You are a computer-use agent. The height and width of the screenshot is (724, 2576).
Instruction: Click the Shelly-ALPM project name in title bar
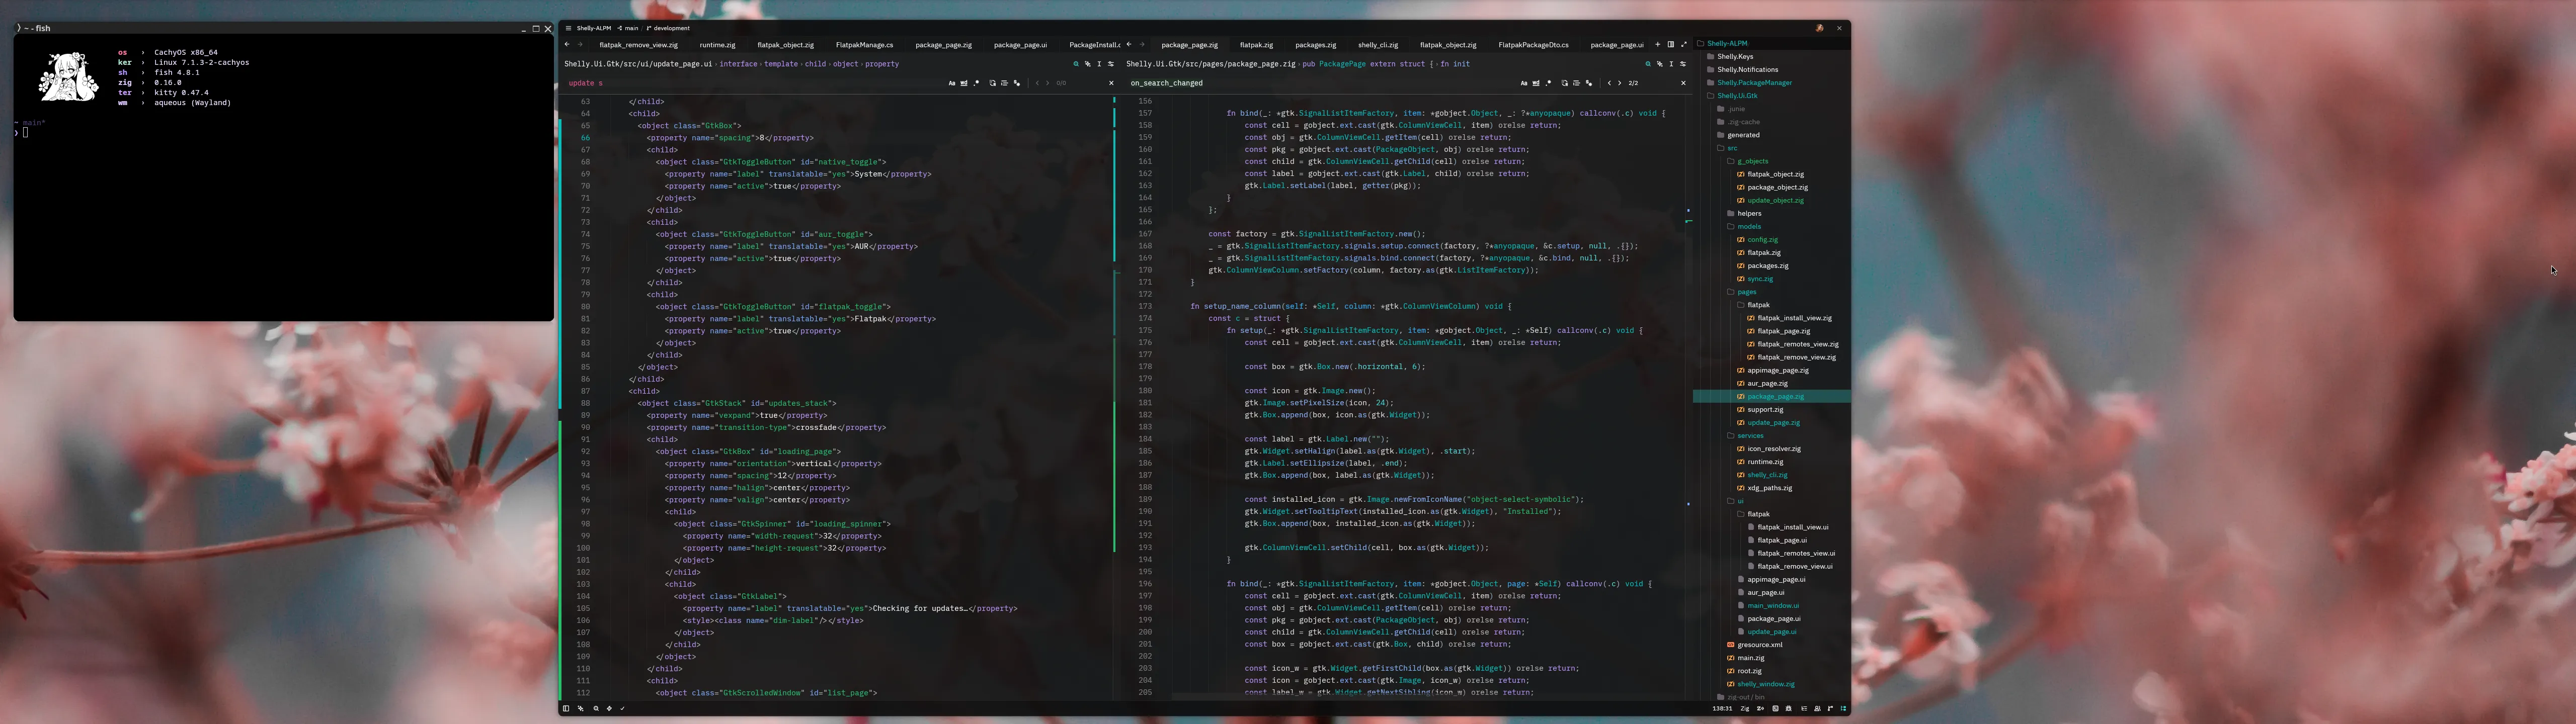[x=594, y=28]
